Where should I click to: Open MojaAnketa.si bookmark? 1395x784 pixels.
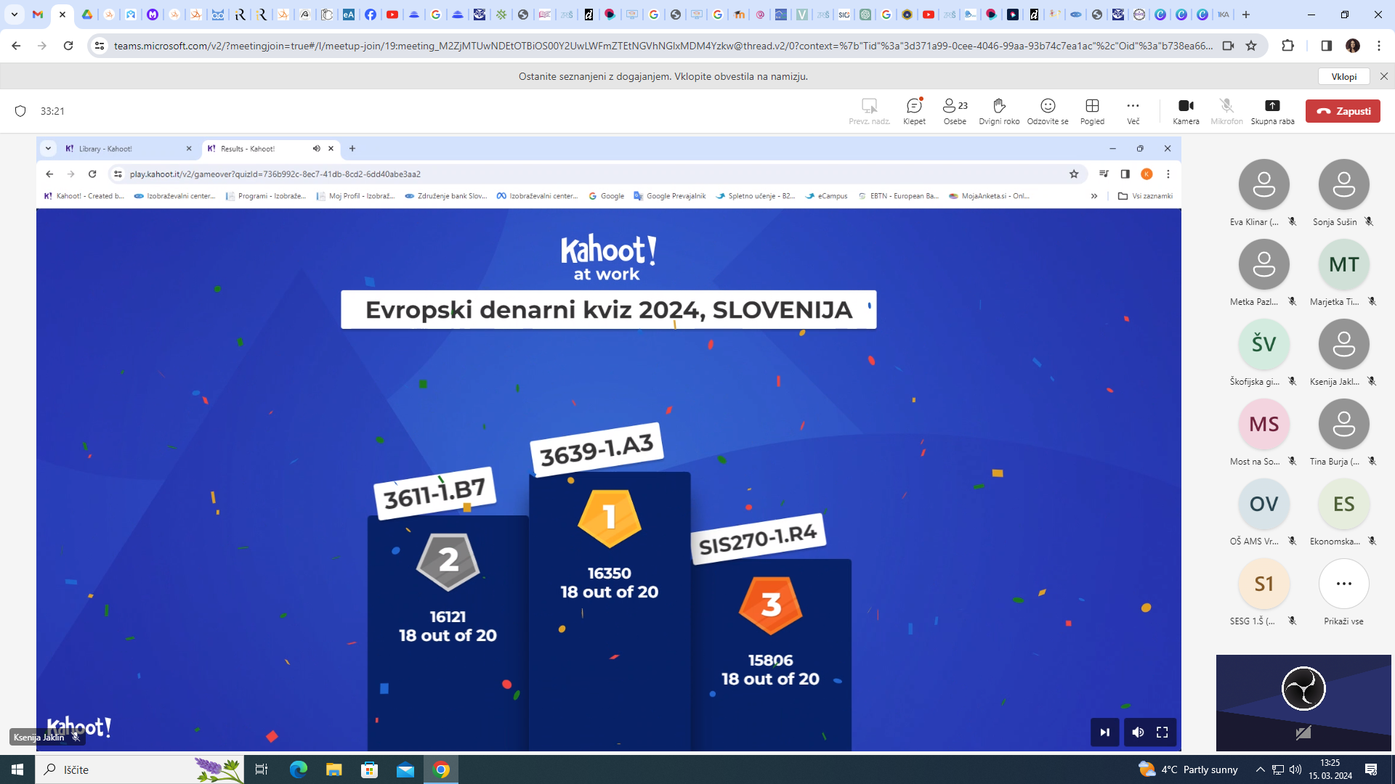989,196
